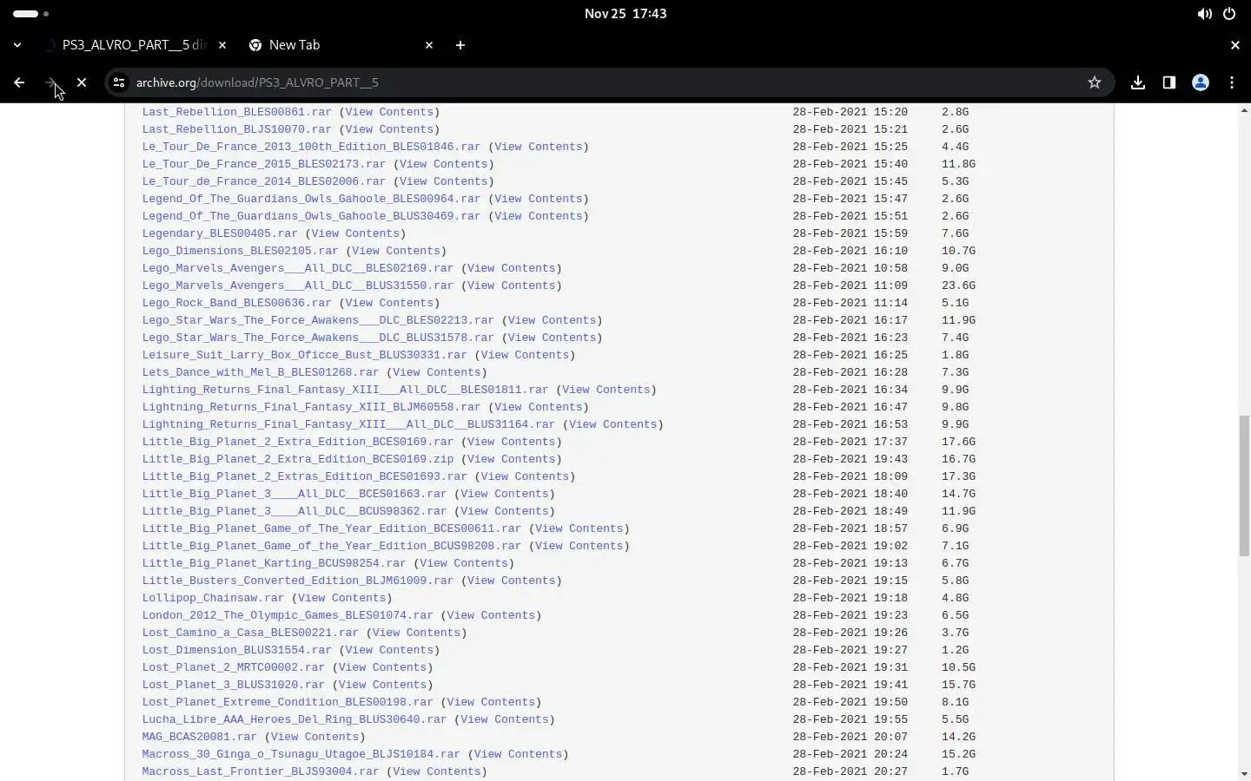The width and height of the screenshot is (1251, 781).
Task: Open Lost_Dimension_BLUS31554.rar link
Action: 237,650
